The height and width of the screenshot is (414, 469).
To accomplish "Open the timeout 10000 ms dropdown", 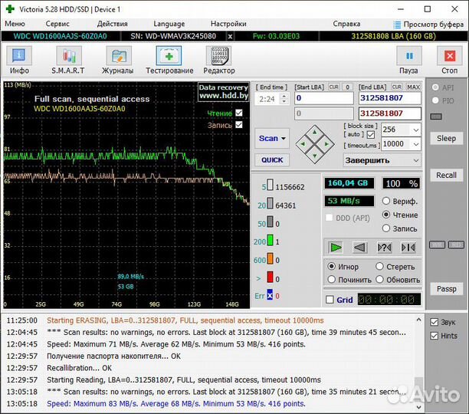I will click(415, 144).
